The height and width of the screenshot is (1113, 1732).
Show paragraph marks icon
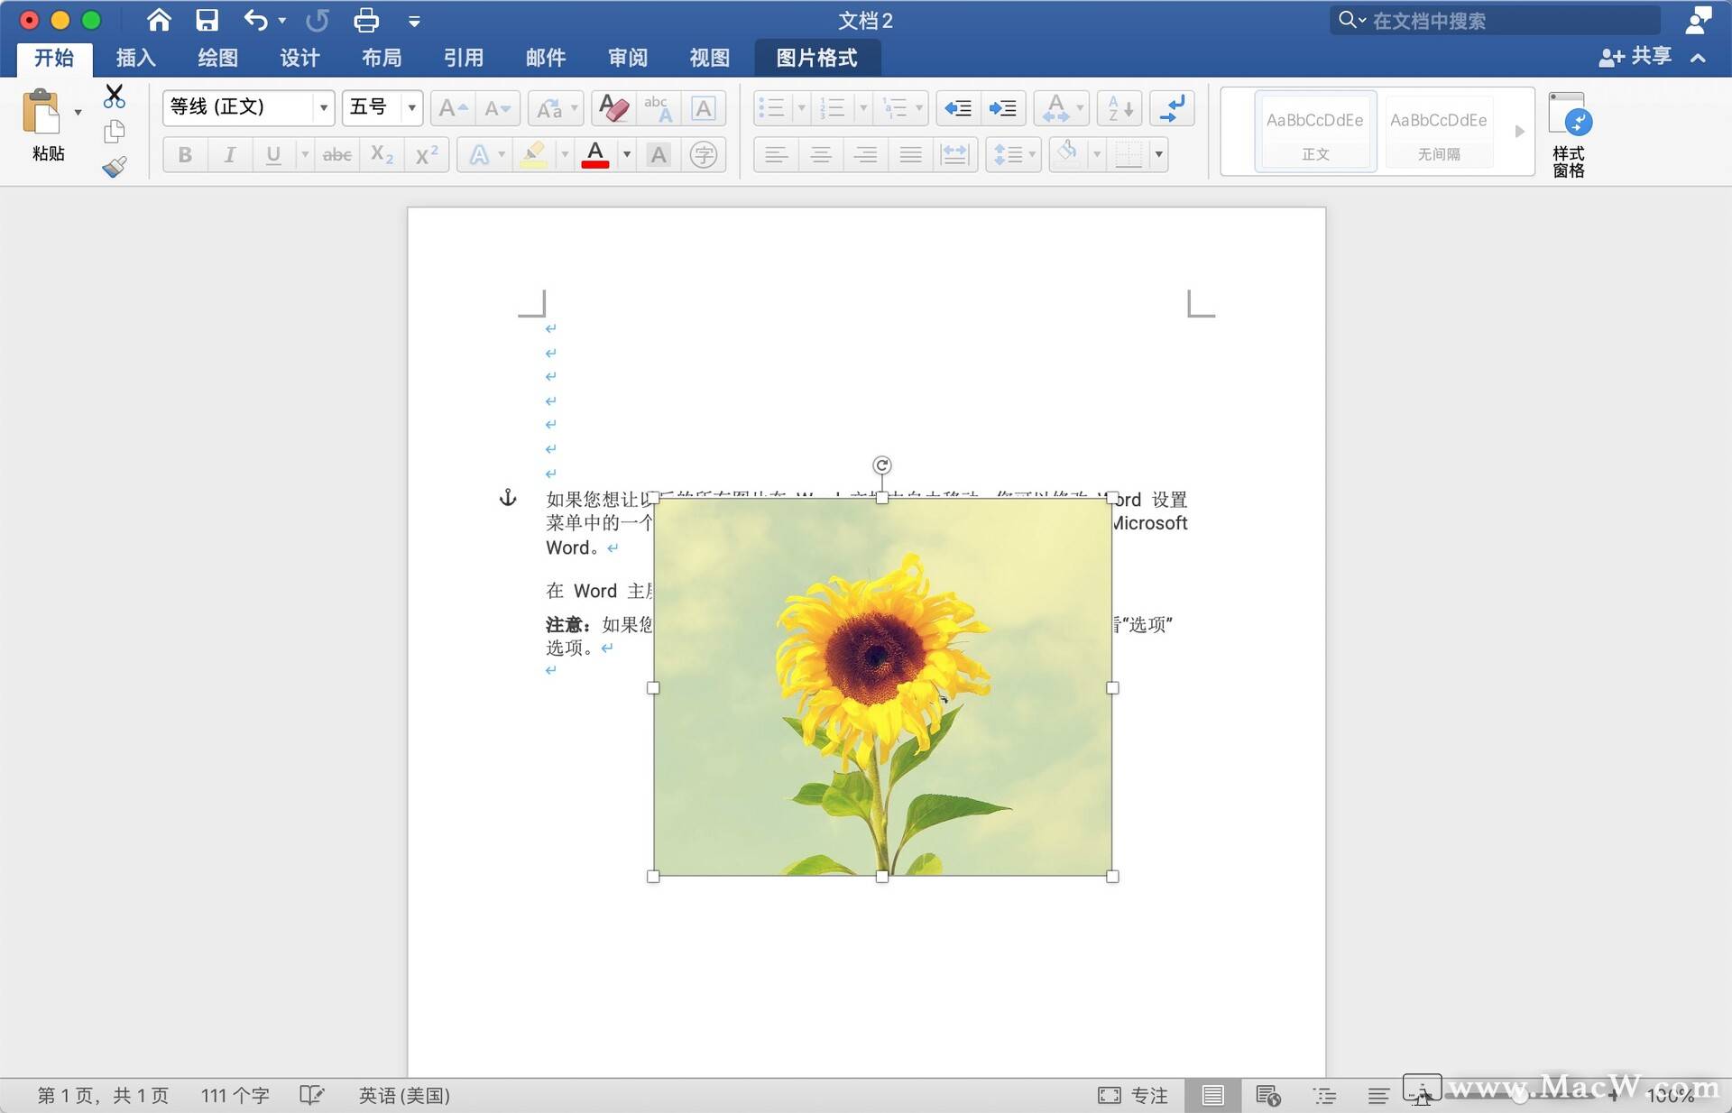tap(1172, 108)
